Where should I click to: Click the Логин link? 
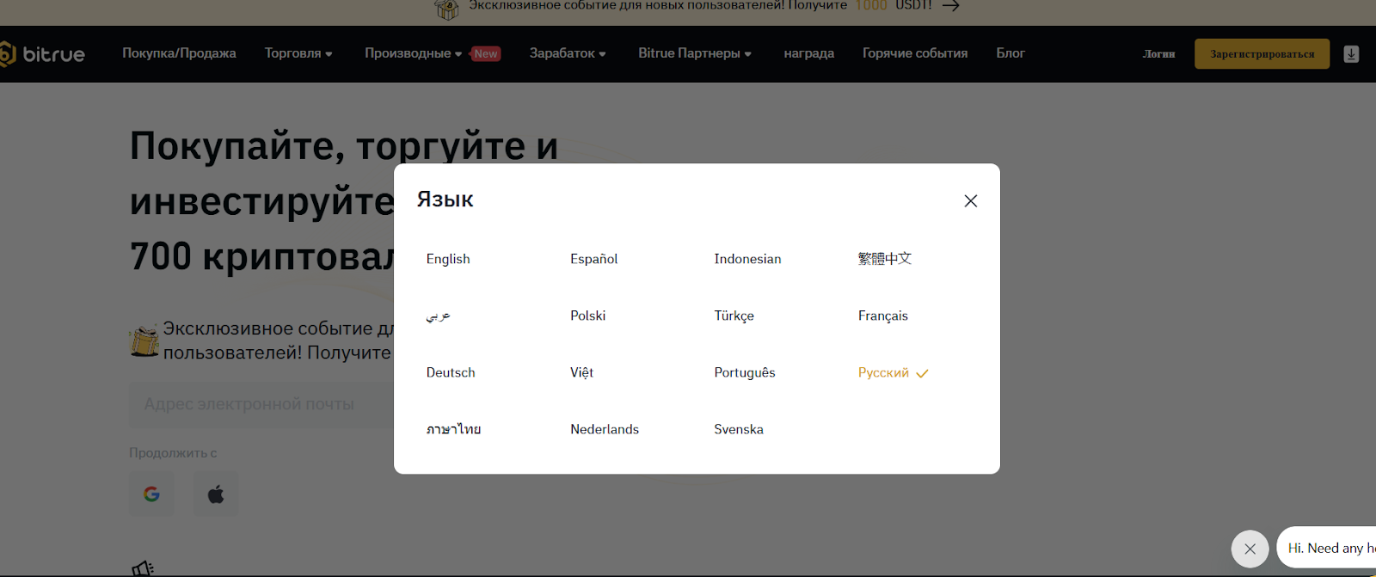(1158, 54)
